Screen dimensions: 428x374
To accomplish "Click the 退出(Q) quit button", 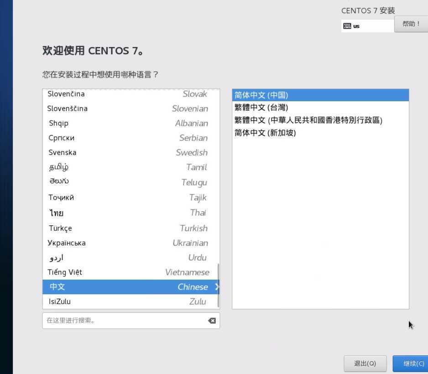I will [365, 364].
